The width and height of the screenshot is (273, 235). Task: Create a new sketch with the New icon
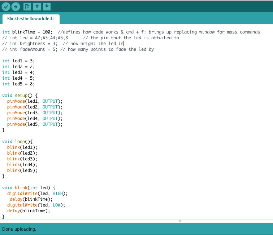[27, 6]
